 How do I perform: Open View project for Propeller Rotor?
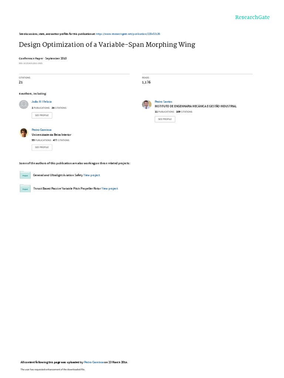[109, 189]
